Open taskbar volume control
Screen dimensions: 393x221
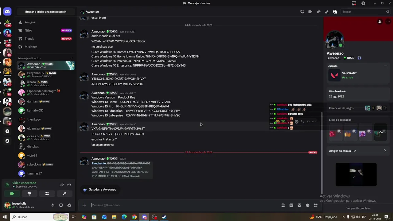[x=358, y=217]
